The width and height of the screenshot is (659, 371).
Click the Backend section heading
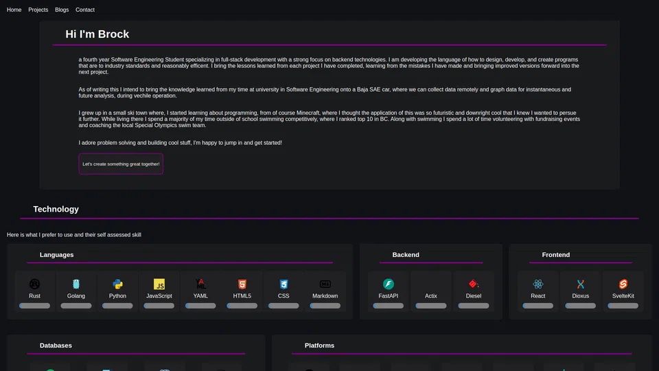click(x=406, y=255)
